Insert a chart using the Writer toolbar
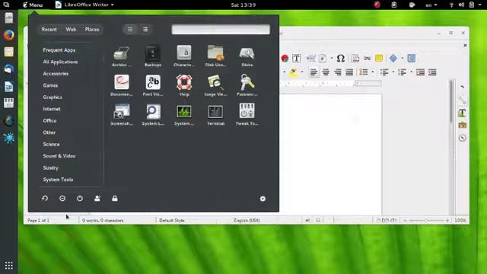 tap(285, 58)
